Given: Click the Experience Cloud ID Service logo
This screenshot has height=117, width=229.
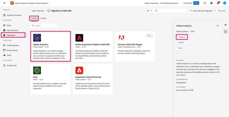Looking at the screenshot, I should pyautogui.click(x=79, y=70).
